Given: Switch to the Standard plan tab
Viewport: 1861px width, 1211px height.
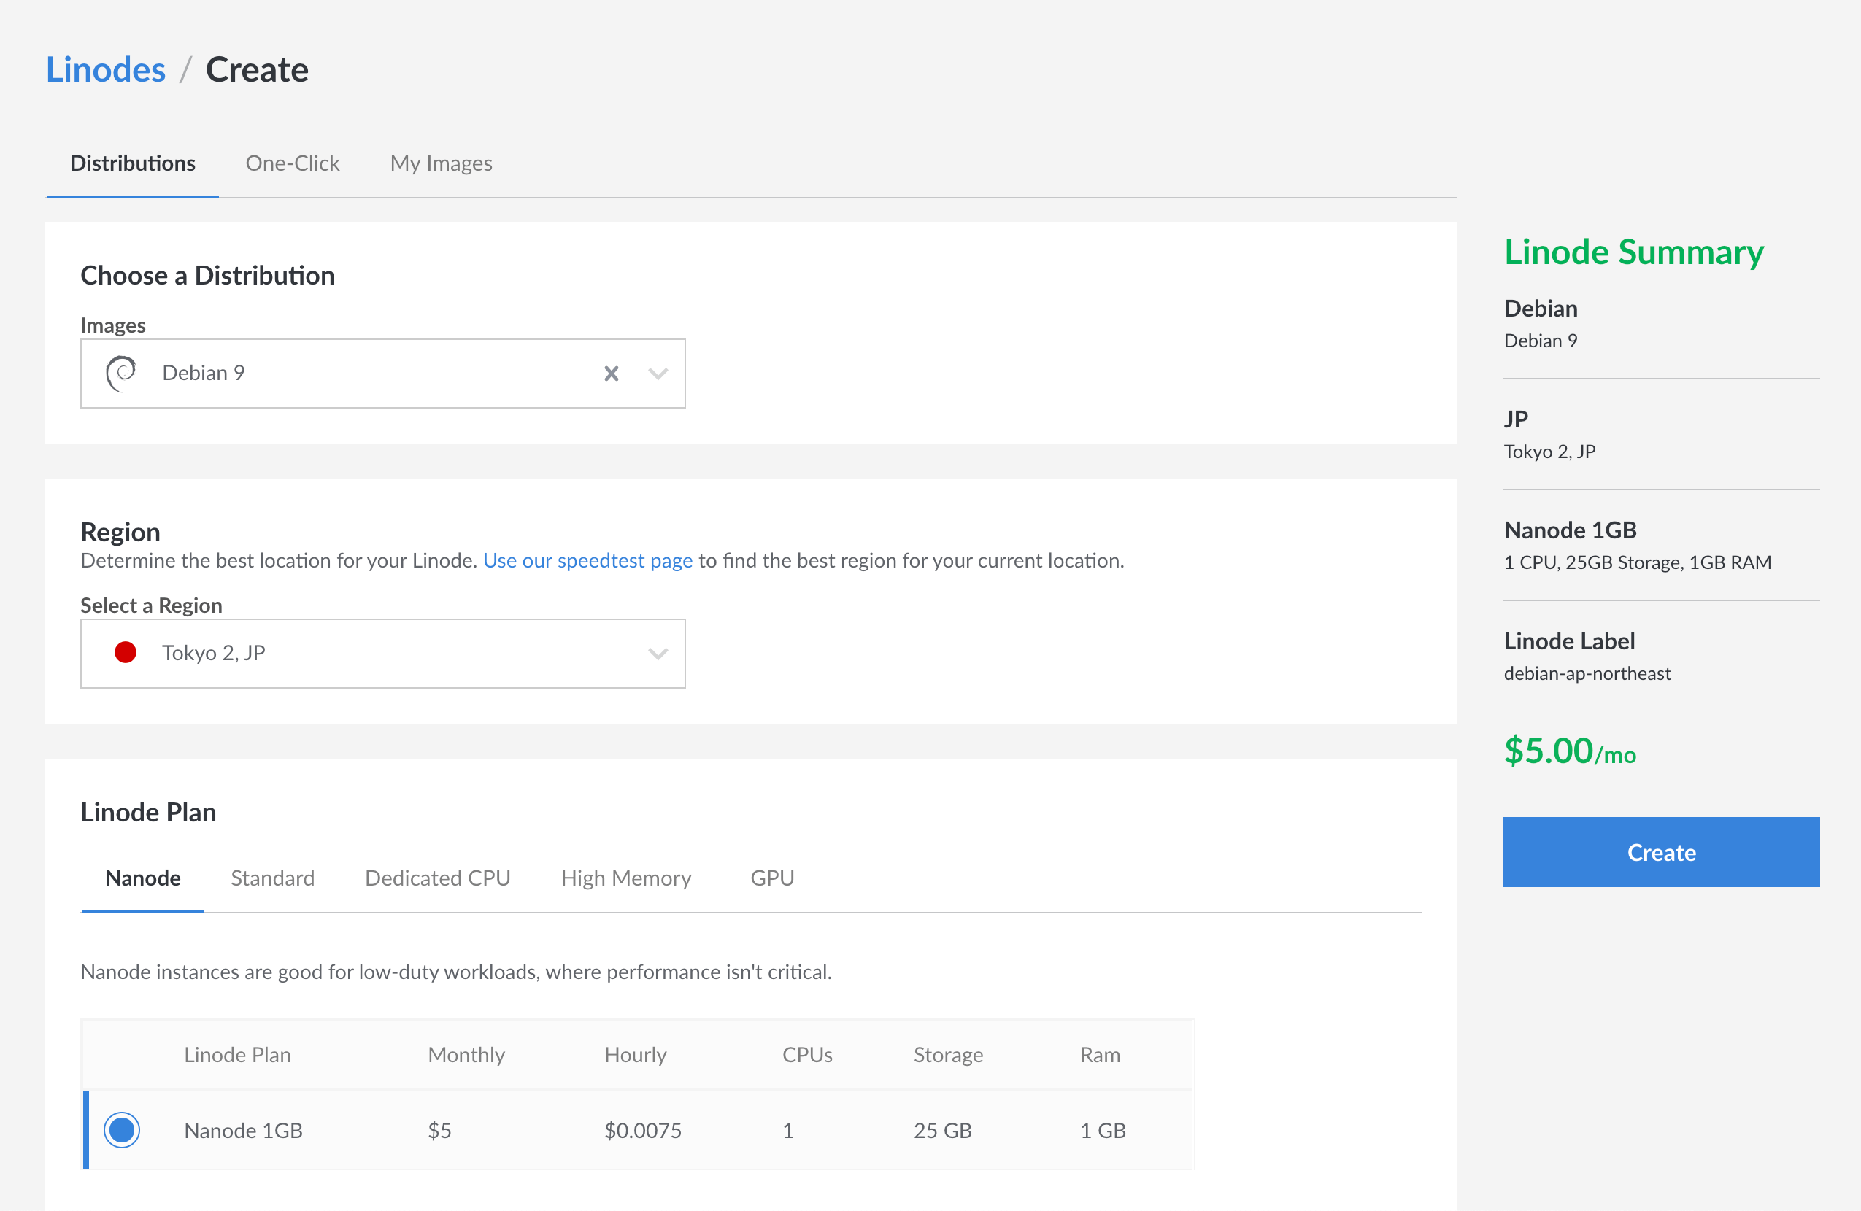Looking at the screenshot, I should pos(273,878).
